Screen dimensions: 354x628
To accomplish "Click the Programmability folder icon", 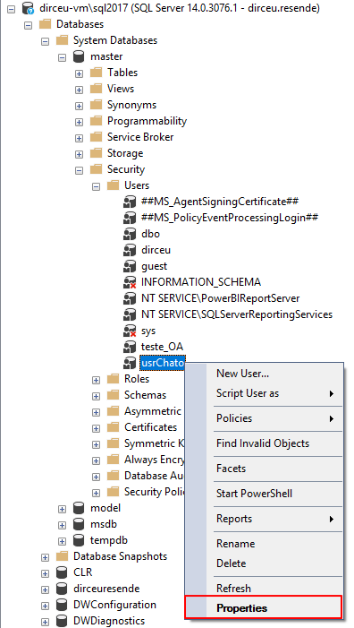I will [x=96, y=121].
